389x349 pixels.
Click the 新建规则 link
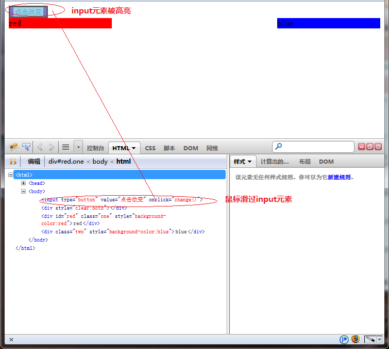coord(339,177)
